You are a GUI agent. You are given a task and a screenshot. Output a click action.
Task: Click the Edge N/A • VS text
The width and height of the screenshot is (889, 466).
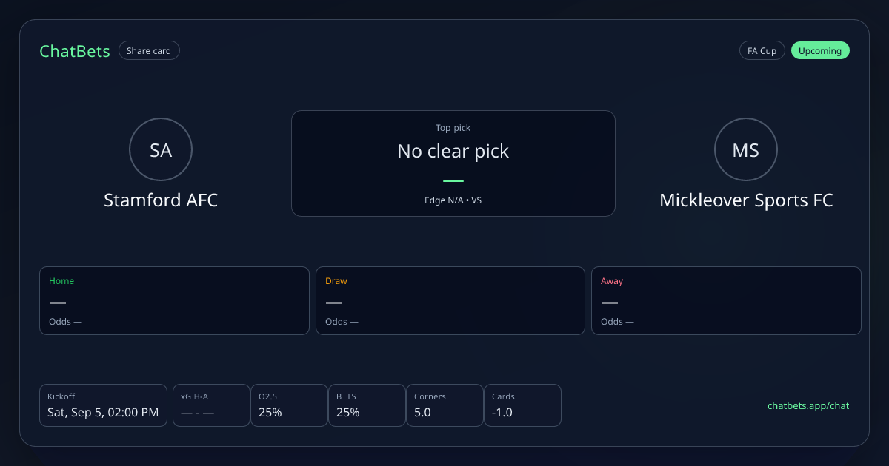point(453,200)
